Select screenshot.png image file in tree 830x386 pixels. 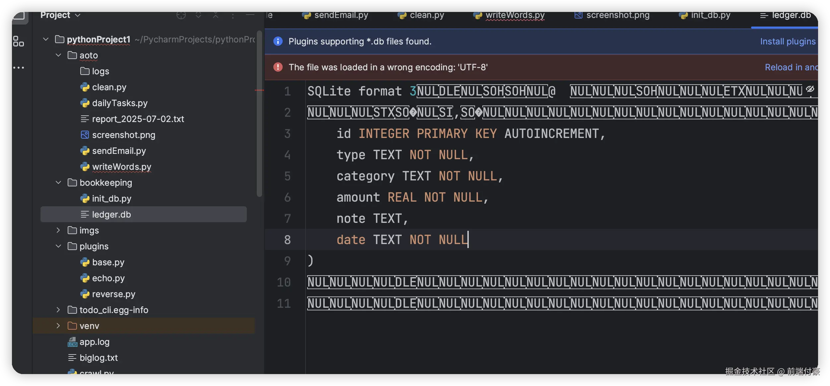(123, 135)
